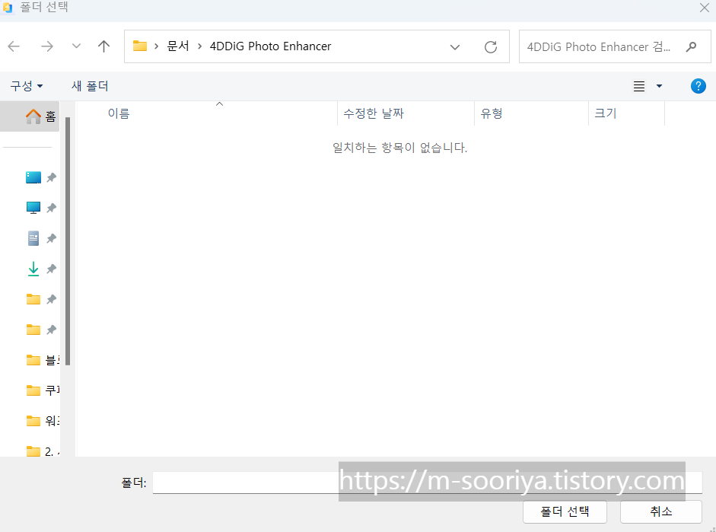Click folder icon in address bar

[x=140, y=46]
